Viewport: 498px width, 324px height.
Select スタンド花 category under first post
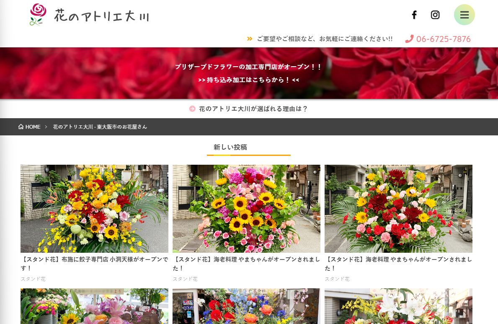coord(33,279)
